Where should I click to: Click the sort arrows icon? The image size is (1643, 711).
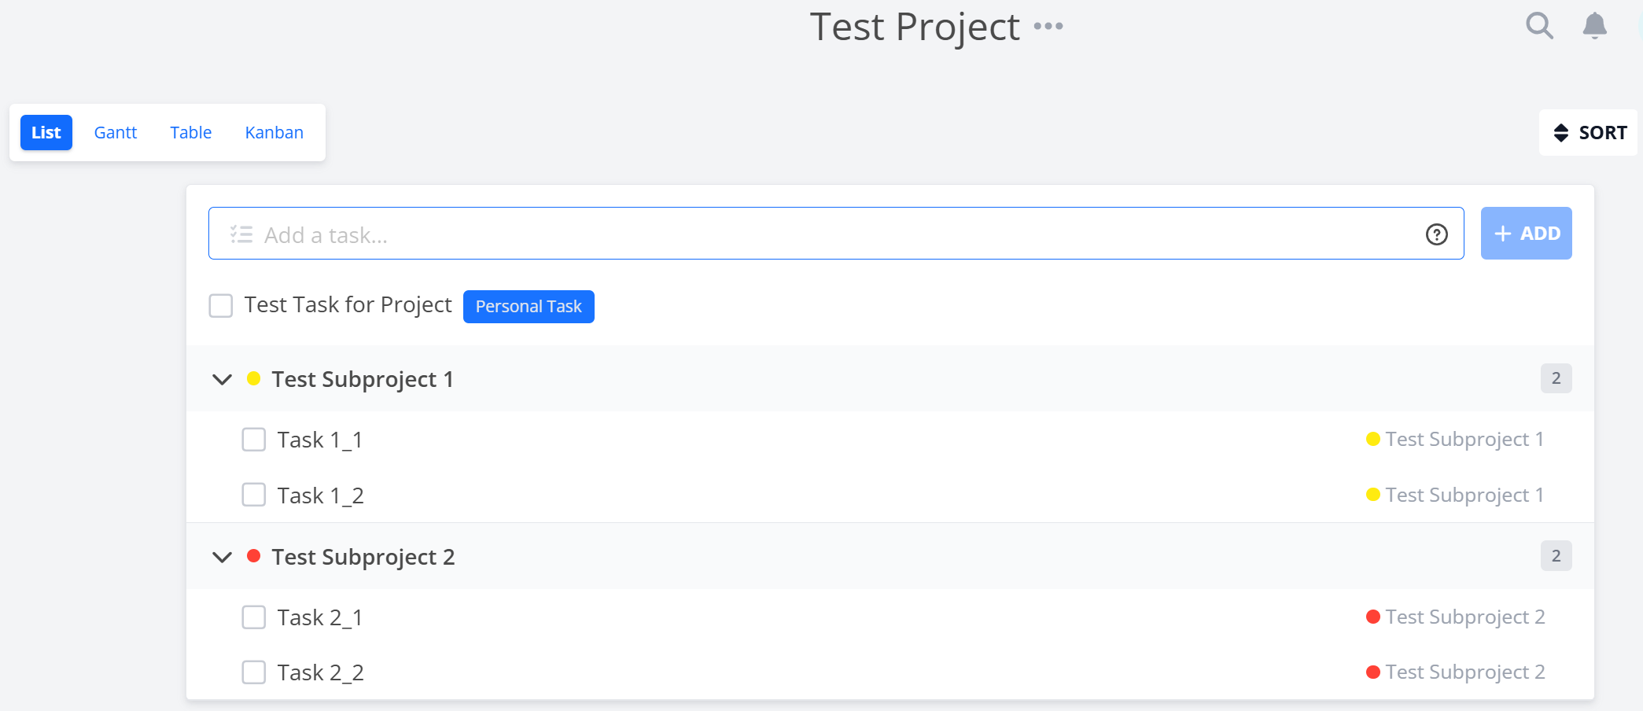coord(1561,133)
